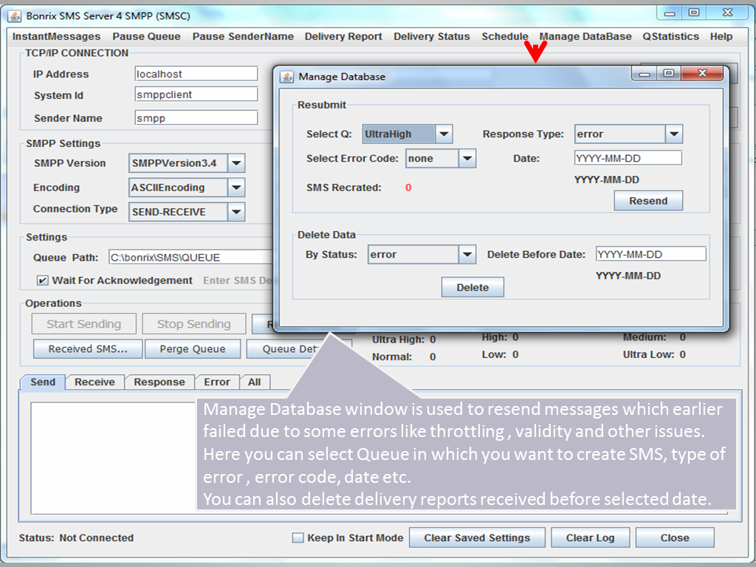Minimize the Bonrix SMS Server main window
This screenshot has width=756, height=567.
(x=670, y=13)
